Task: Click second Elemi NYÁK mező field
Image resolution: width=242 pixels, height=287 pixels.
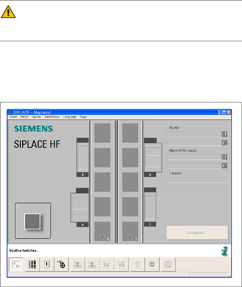Action: pyautogui.click(x=194, y=166)
